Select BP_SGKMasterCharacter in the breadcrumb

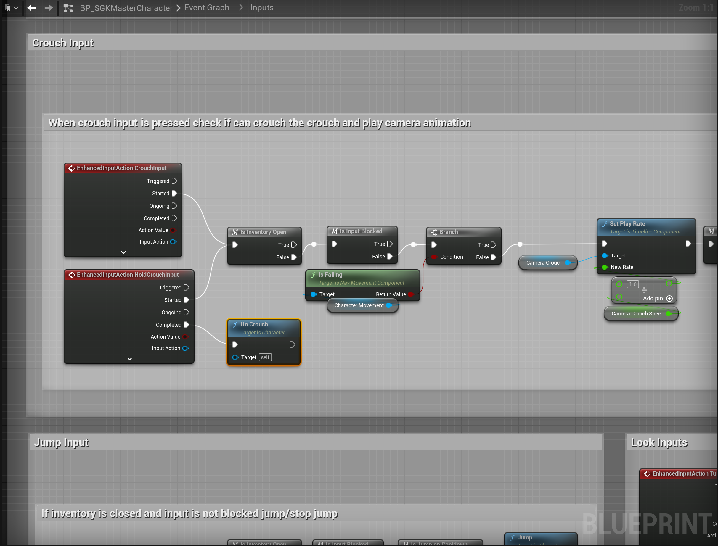[x=126, y=8]
